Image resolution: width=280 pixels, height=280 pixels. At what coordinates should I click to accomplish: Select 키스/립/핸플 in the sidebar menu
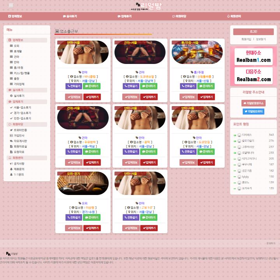19,73
